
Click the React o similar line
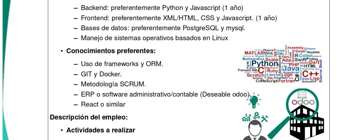[x=103, y=104]
